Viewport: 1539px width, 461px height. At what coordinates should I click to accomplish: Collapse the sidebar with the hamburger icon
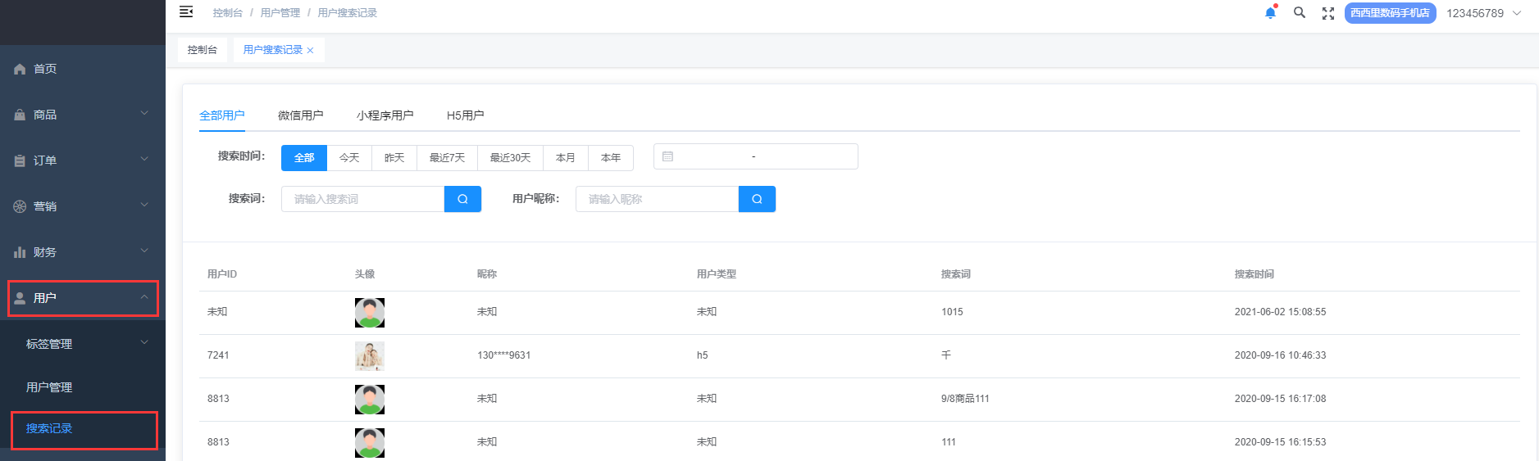[x=186, y=11]
